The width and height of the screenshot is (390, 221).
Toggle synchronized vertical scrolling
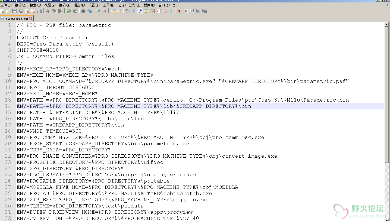point(112,11)
